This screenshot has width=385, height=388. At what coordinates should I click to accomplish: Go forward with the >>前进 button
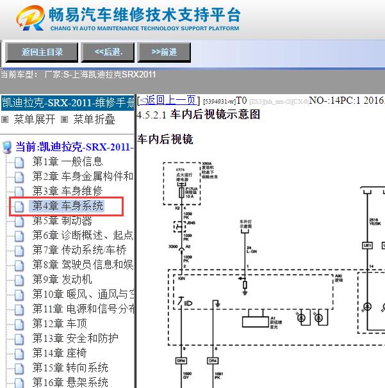(164, 53)
